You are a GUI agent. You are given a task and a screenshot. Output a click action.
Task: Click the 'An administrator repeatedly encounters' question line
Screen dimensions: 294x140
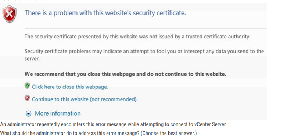(114, 124)
